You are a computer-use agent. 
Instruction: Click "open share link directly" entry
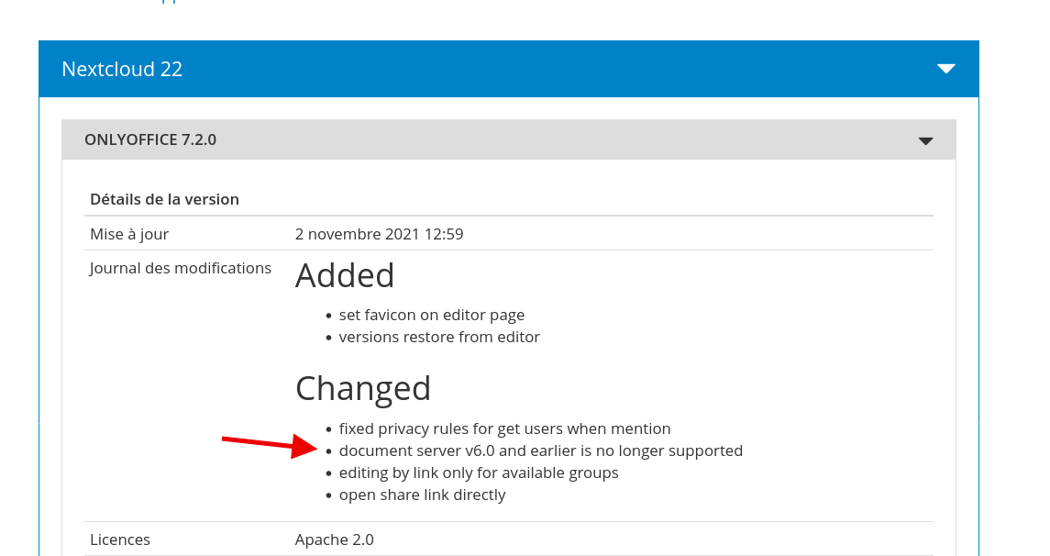423,495
